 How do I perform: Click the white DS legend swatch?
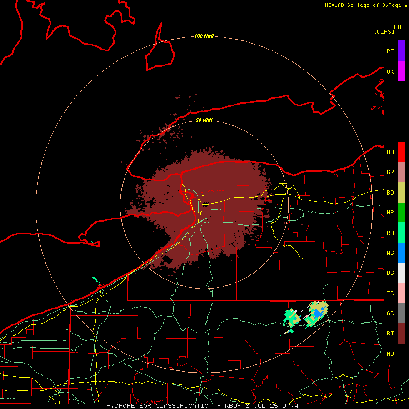401,273
